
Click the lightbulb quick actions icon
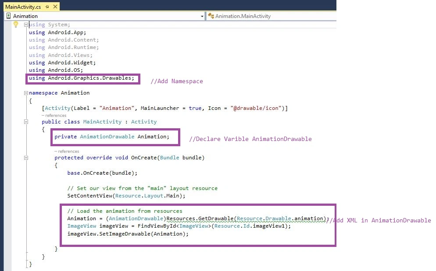[x=16, y=25]
